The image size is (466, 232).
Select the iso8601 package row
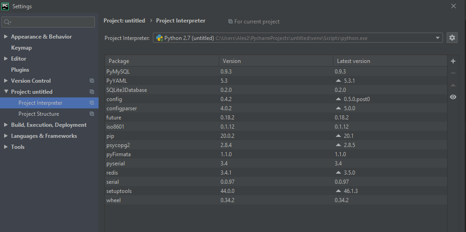pyautogui.click(x=276, y=127)
